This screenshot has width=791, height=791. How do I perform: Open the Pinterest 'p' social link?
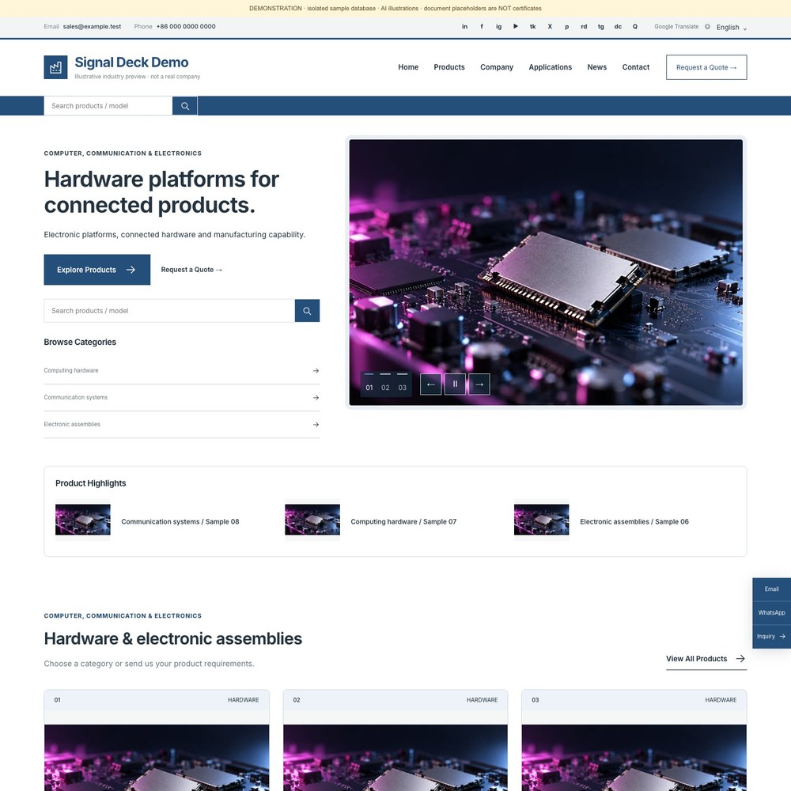(567, 27)
